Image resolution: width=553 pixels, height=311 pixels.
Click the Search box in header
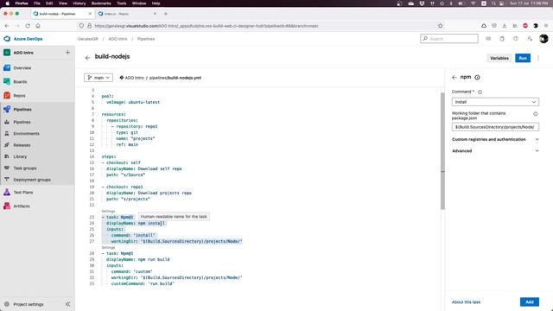pyautogui.click(x=449, y=39)
